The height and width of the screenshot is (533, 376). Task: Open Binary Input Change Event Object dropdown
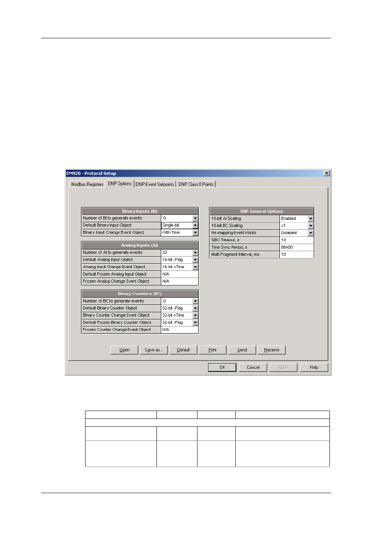click(x=195, y=233)
